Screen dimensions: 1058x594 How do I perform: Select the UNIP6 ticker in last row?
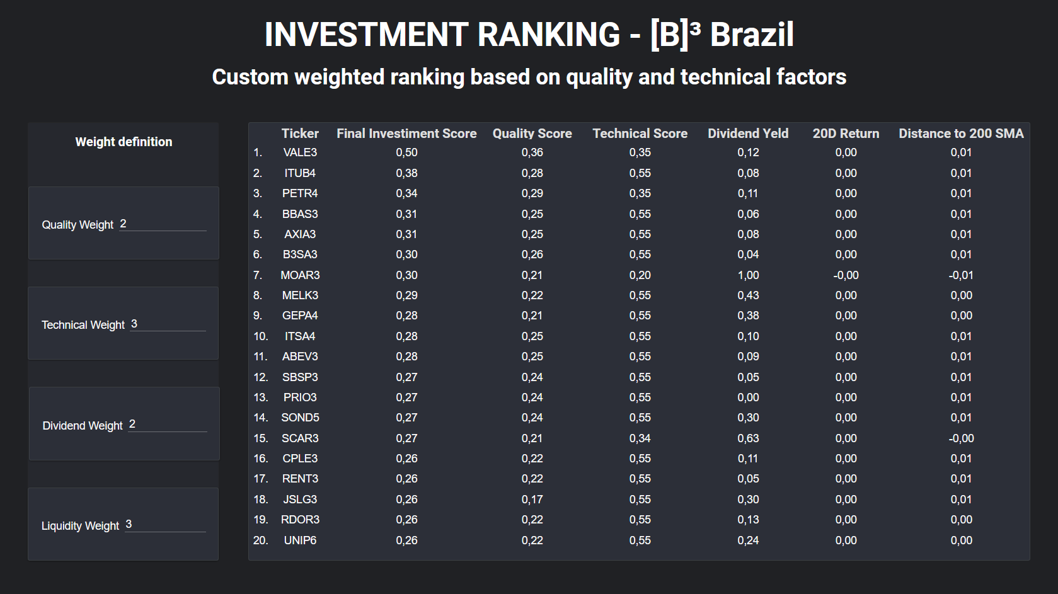300,540
